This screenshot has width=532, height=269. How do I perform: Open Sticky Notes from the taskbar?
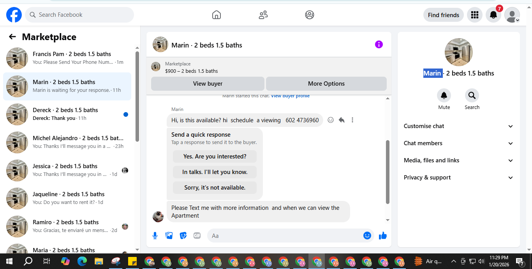(x=132, y=261)
